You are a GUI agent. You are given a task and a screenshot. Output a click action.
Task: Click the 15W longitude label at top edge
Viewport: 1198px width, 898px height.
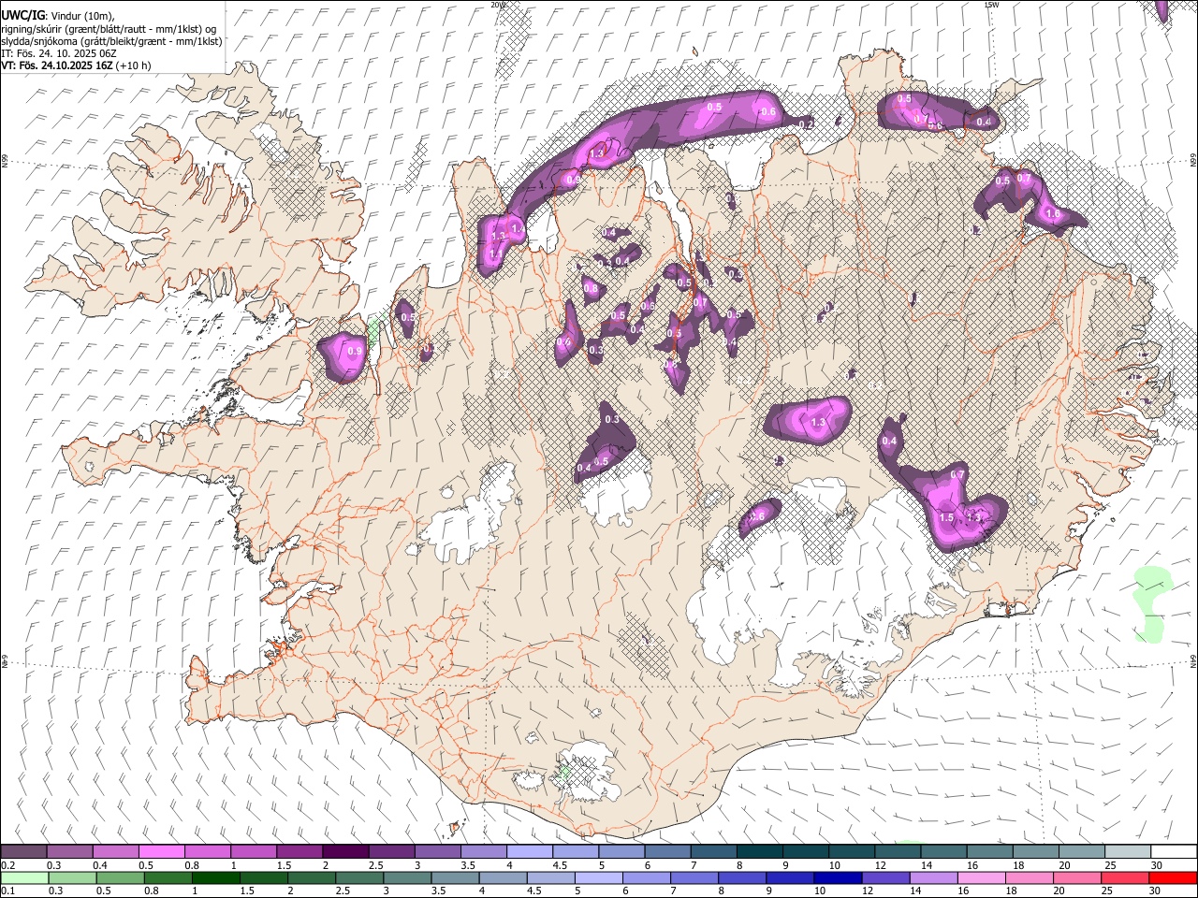991,5
